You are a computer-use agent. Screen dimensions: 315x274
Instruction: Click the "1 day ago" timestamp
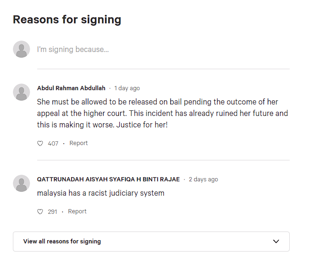127,88
